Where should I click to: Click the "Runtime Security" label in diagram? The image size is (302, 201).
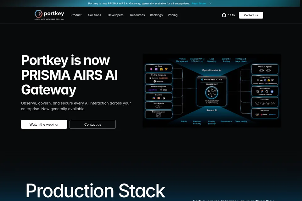[x=197, y=122]
